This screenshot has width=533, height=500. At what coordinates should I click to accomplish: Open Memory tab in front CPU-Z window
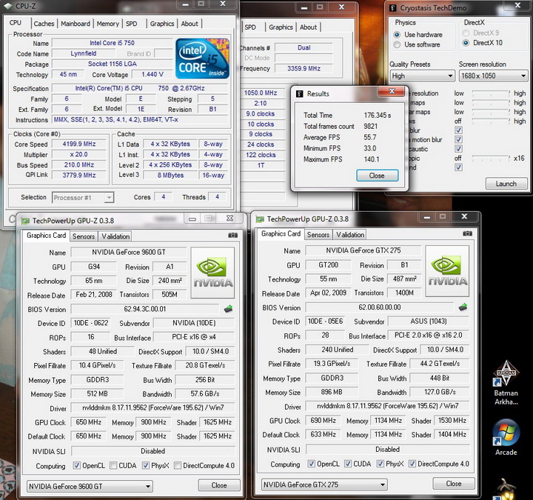click(108, 24)
